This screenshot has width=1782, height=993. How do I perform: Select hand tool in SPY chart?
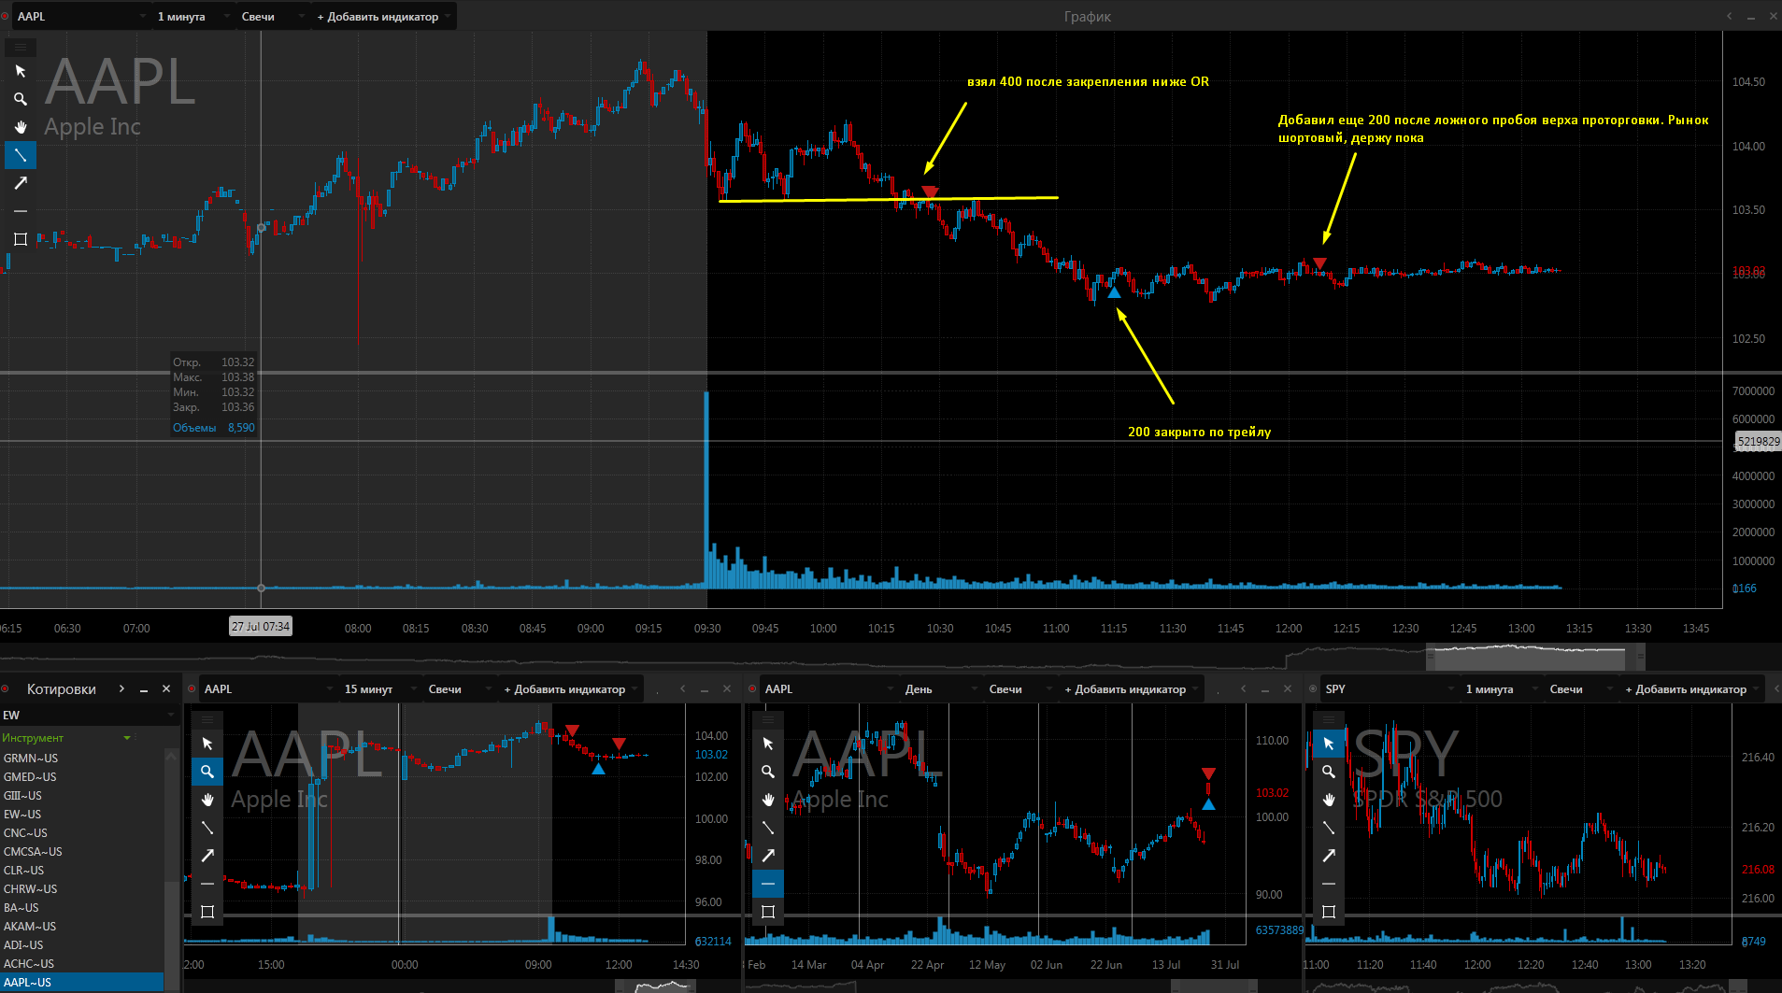[1329, 800]
